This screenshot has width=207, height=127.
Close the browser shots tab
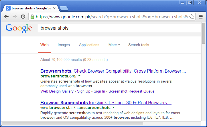pyautogui.click(x=54, y=8)
